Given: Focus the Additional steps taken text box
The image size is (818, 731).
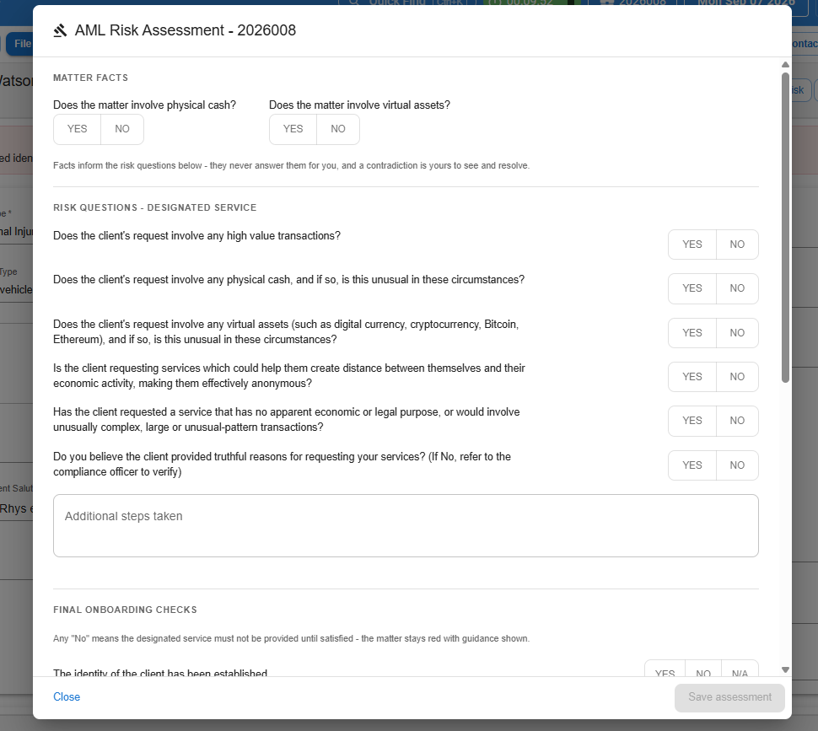Looking at the screenshot, I should coord(406,525).
